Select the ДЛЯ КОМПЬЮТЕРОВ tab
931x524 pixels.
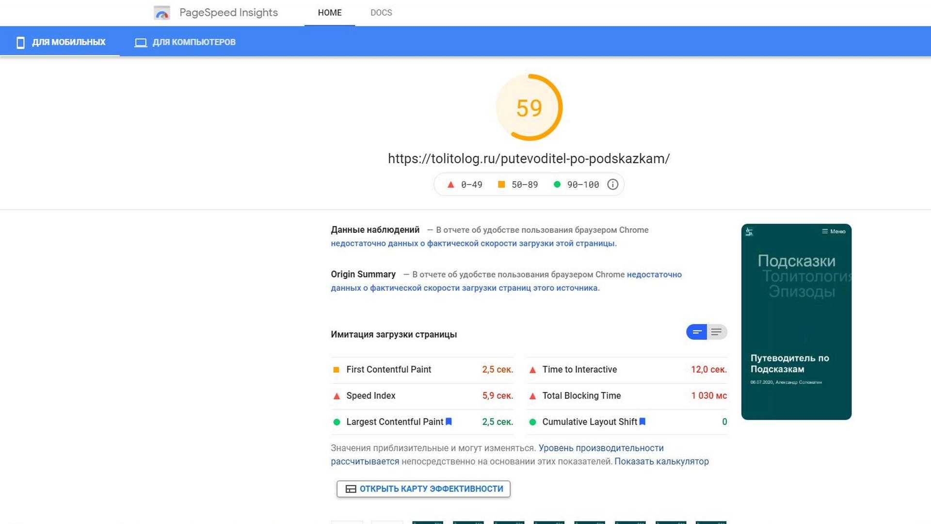185,42
